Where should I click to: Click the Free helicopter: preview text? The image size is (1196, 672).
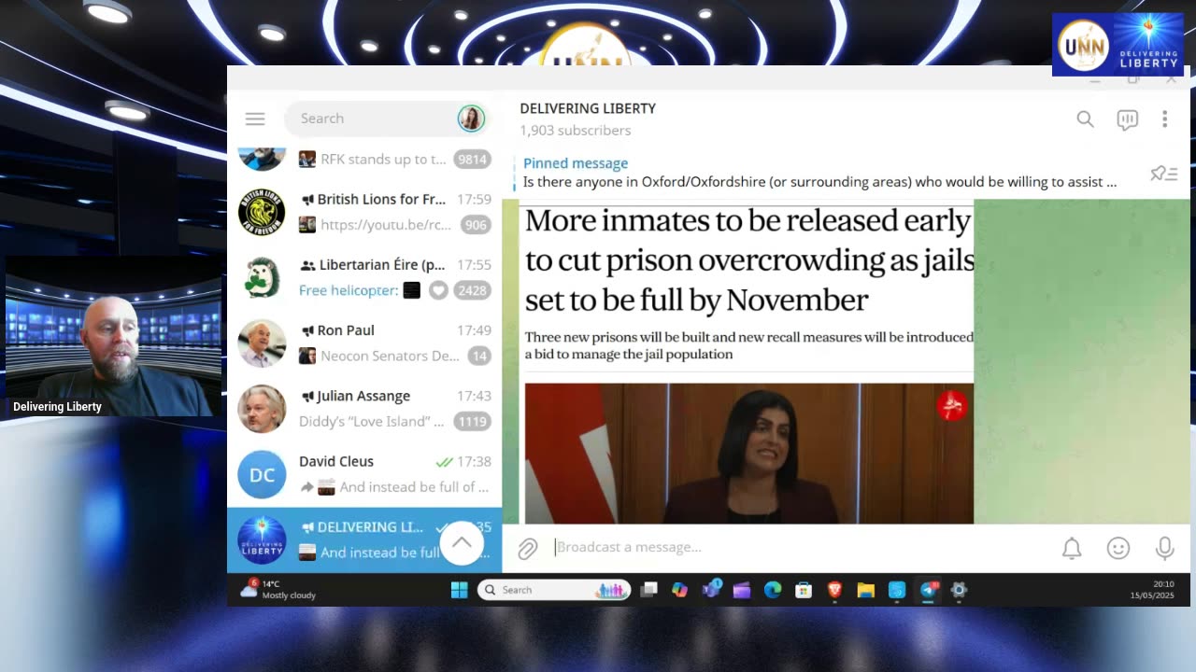[x=349, y=290]
